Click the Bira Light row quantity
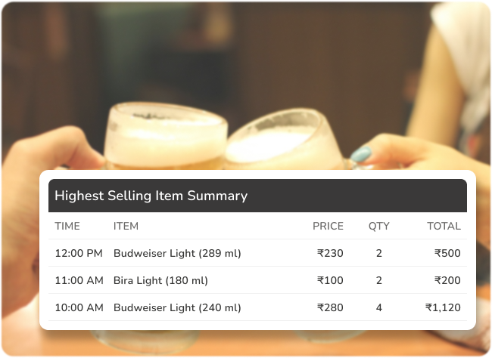The image size is (492, 358). (378, 281)
